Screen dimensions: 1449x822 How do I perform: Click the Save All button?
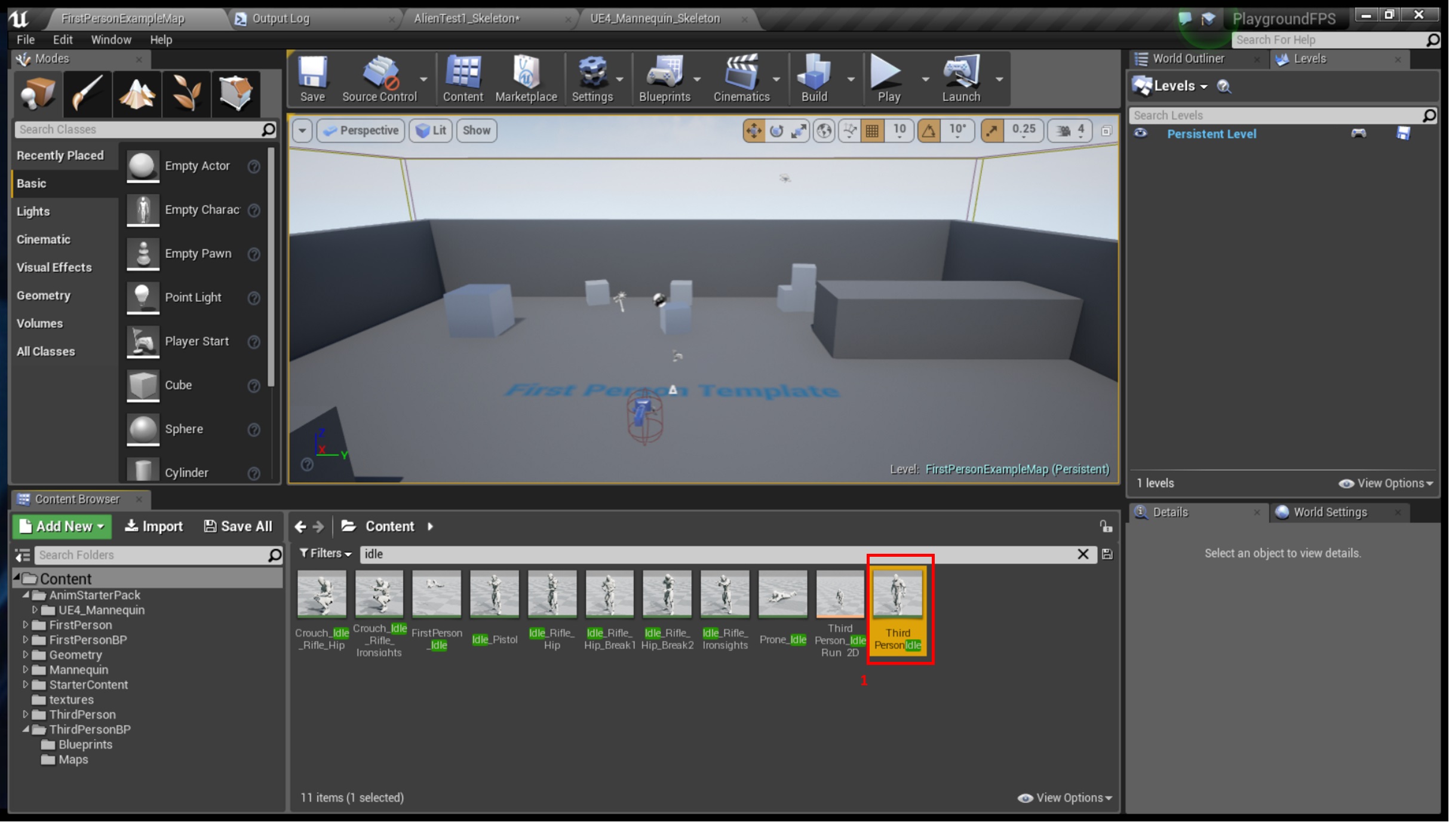[238, 526]
